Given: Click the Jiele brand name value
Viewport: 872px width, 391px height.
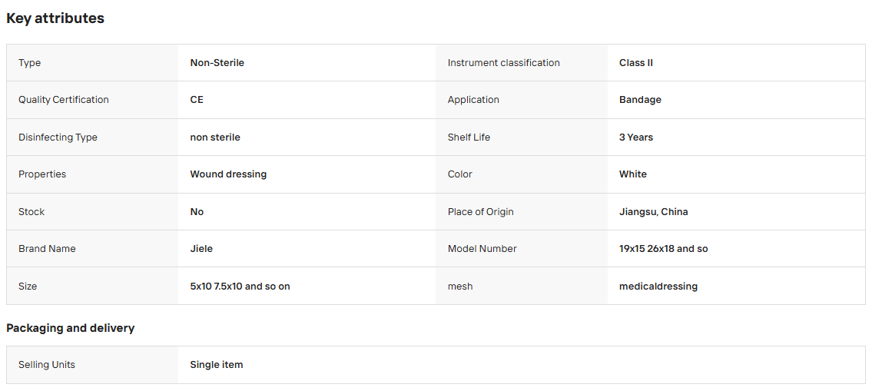Looking at the screenshot, I should [201, 249].
